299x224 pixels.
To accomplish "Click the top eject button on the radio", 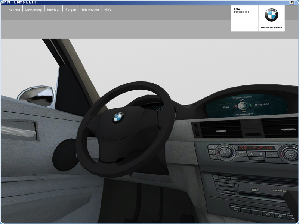I will tap(224, 178).
